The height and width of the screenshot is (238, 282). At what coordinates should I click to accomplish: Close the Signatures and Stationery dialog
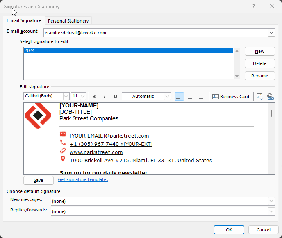tap(272, 6)
